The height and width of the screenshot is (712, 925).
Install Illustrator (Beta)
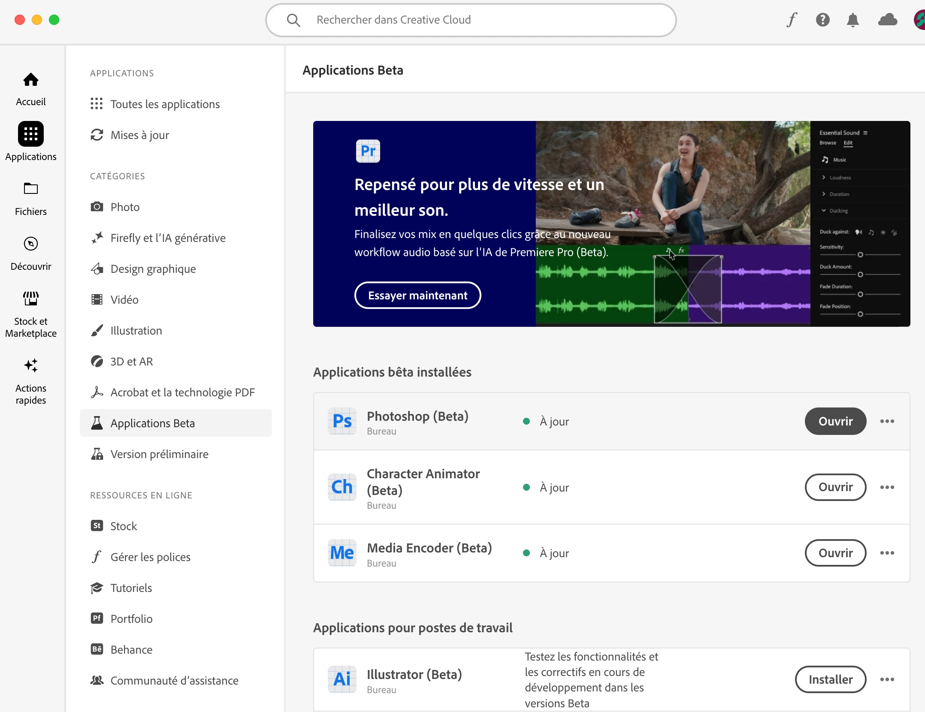830,679
